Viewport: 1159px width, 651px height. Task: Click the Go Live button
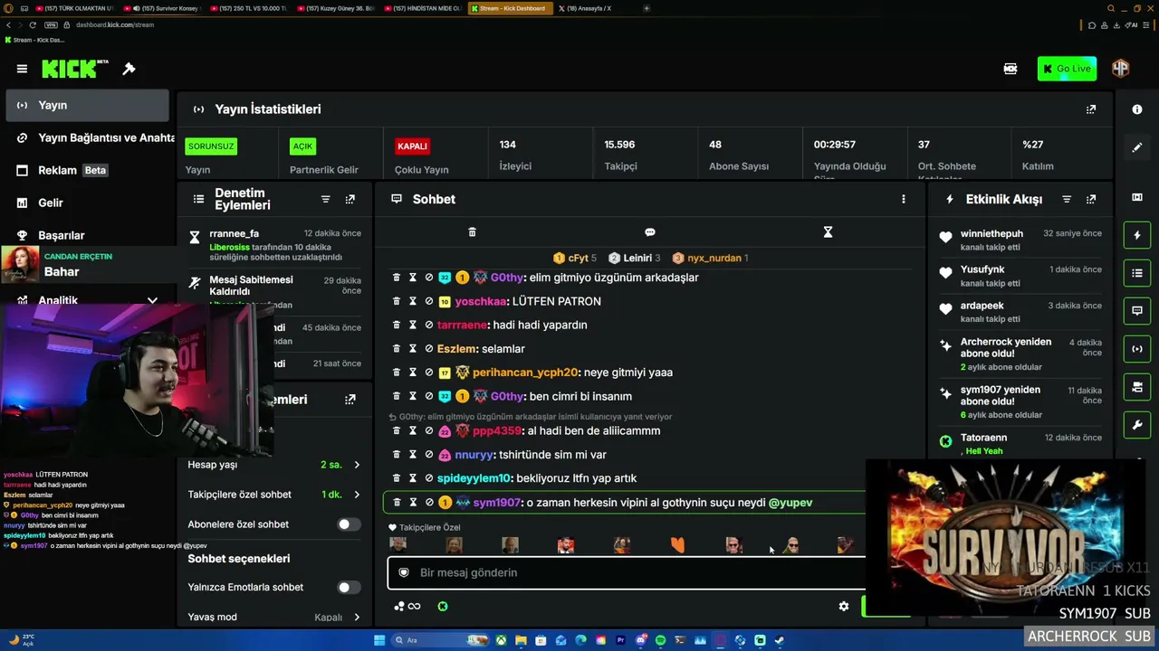(x=1067, y=69)
